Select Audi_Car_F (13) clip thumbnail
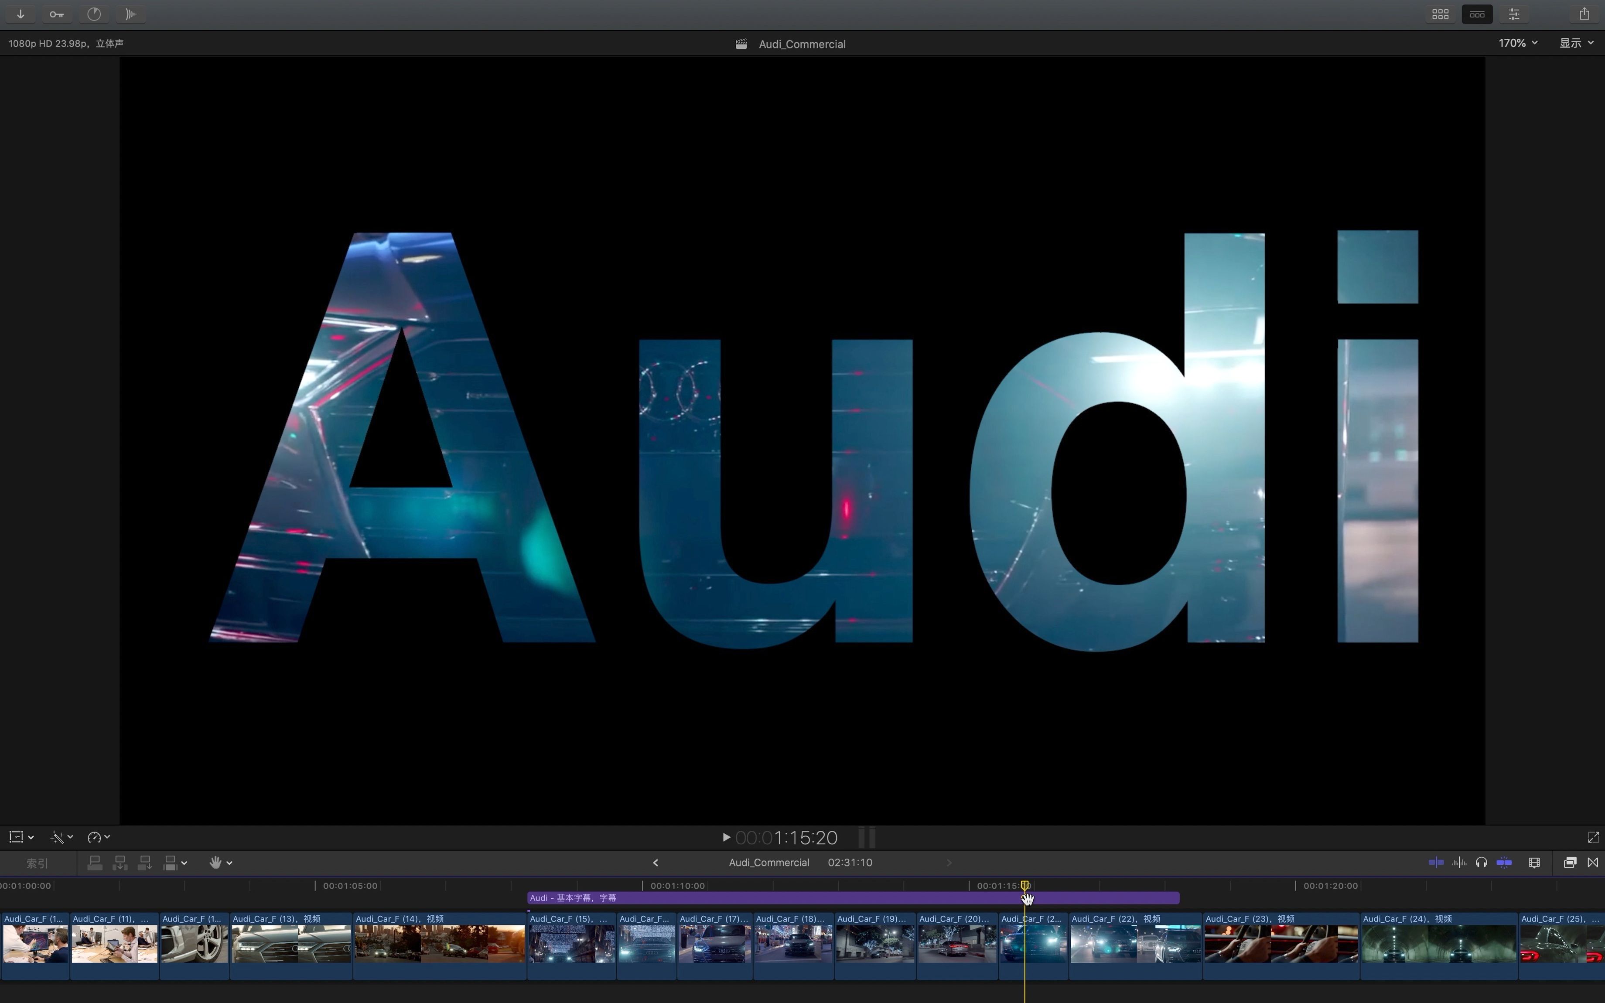 pos(290,944)
